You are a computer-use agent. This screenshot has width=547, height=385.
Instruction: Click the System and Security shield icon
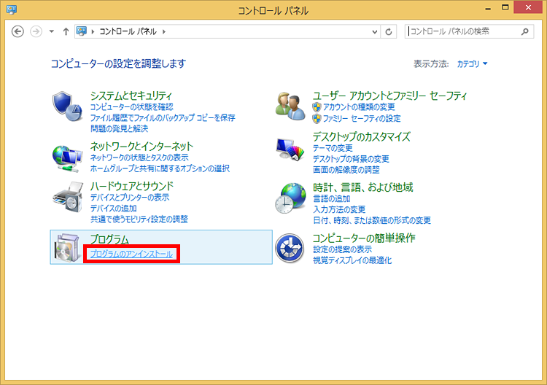point(69,106)
